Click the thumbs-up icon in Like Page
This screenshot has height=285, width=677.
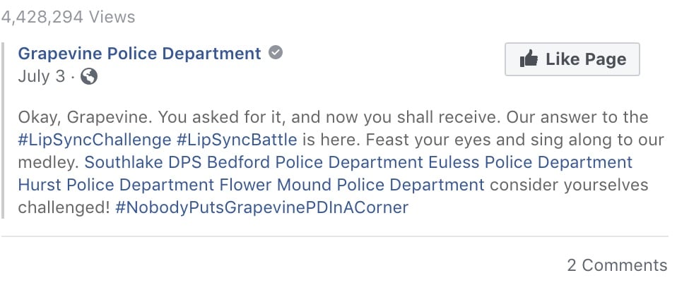coord(529,59)
